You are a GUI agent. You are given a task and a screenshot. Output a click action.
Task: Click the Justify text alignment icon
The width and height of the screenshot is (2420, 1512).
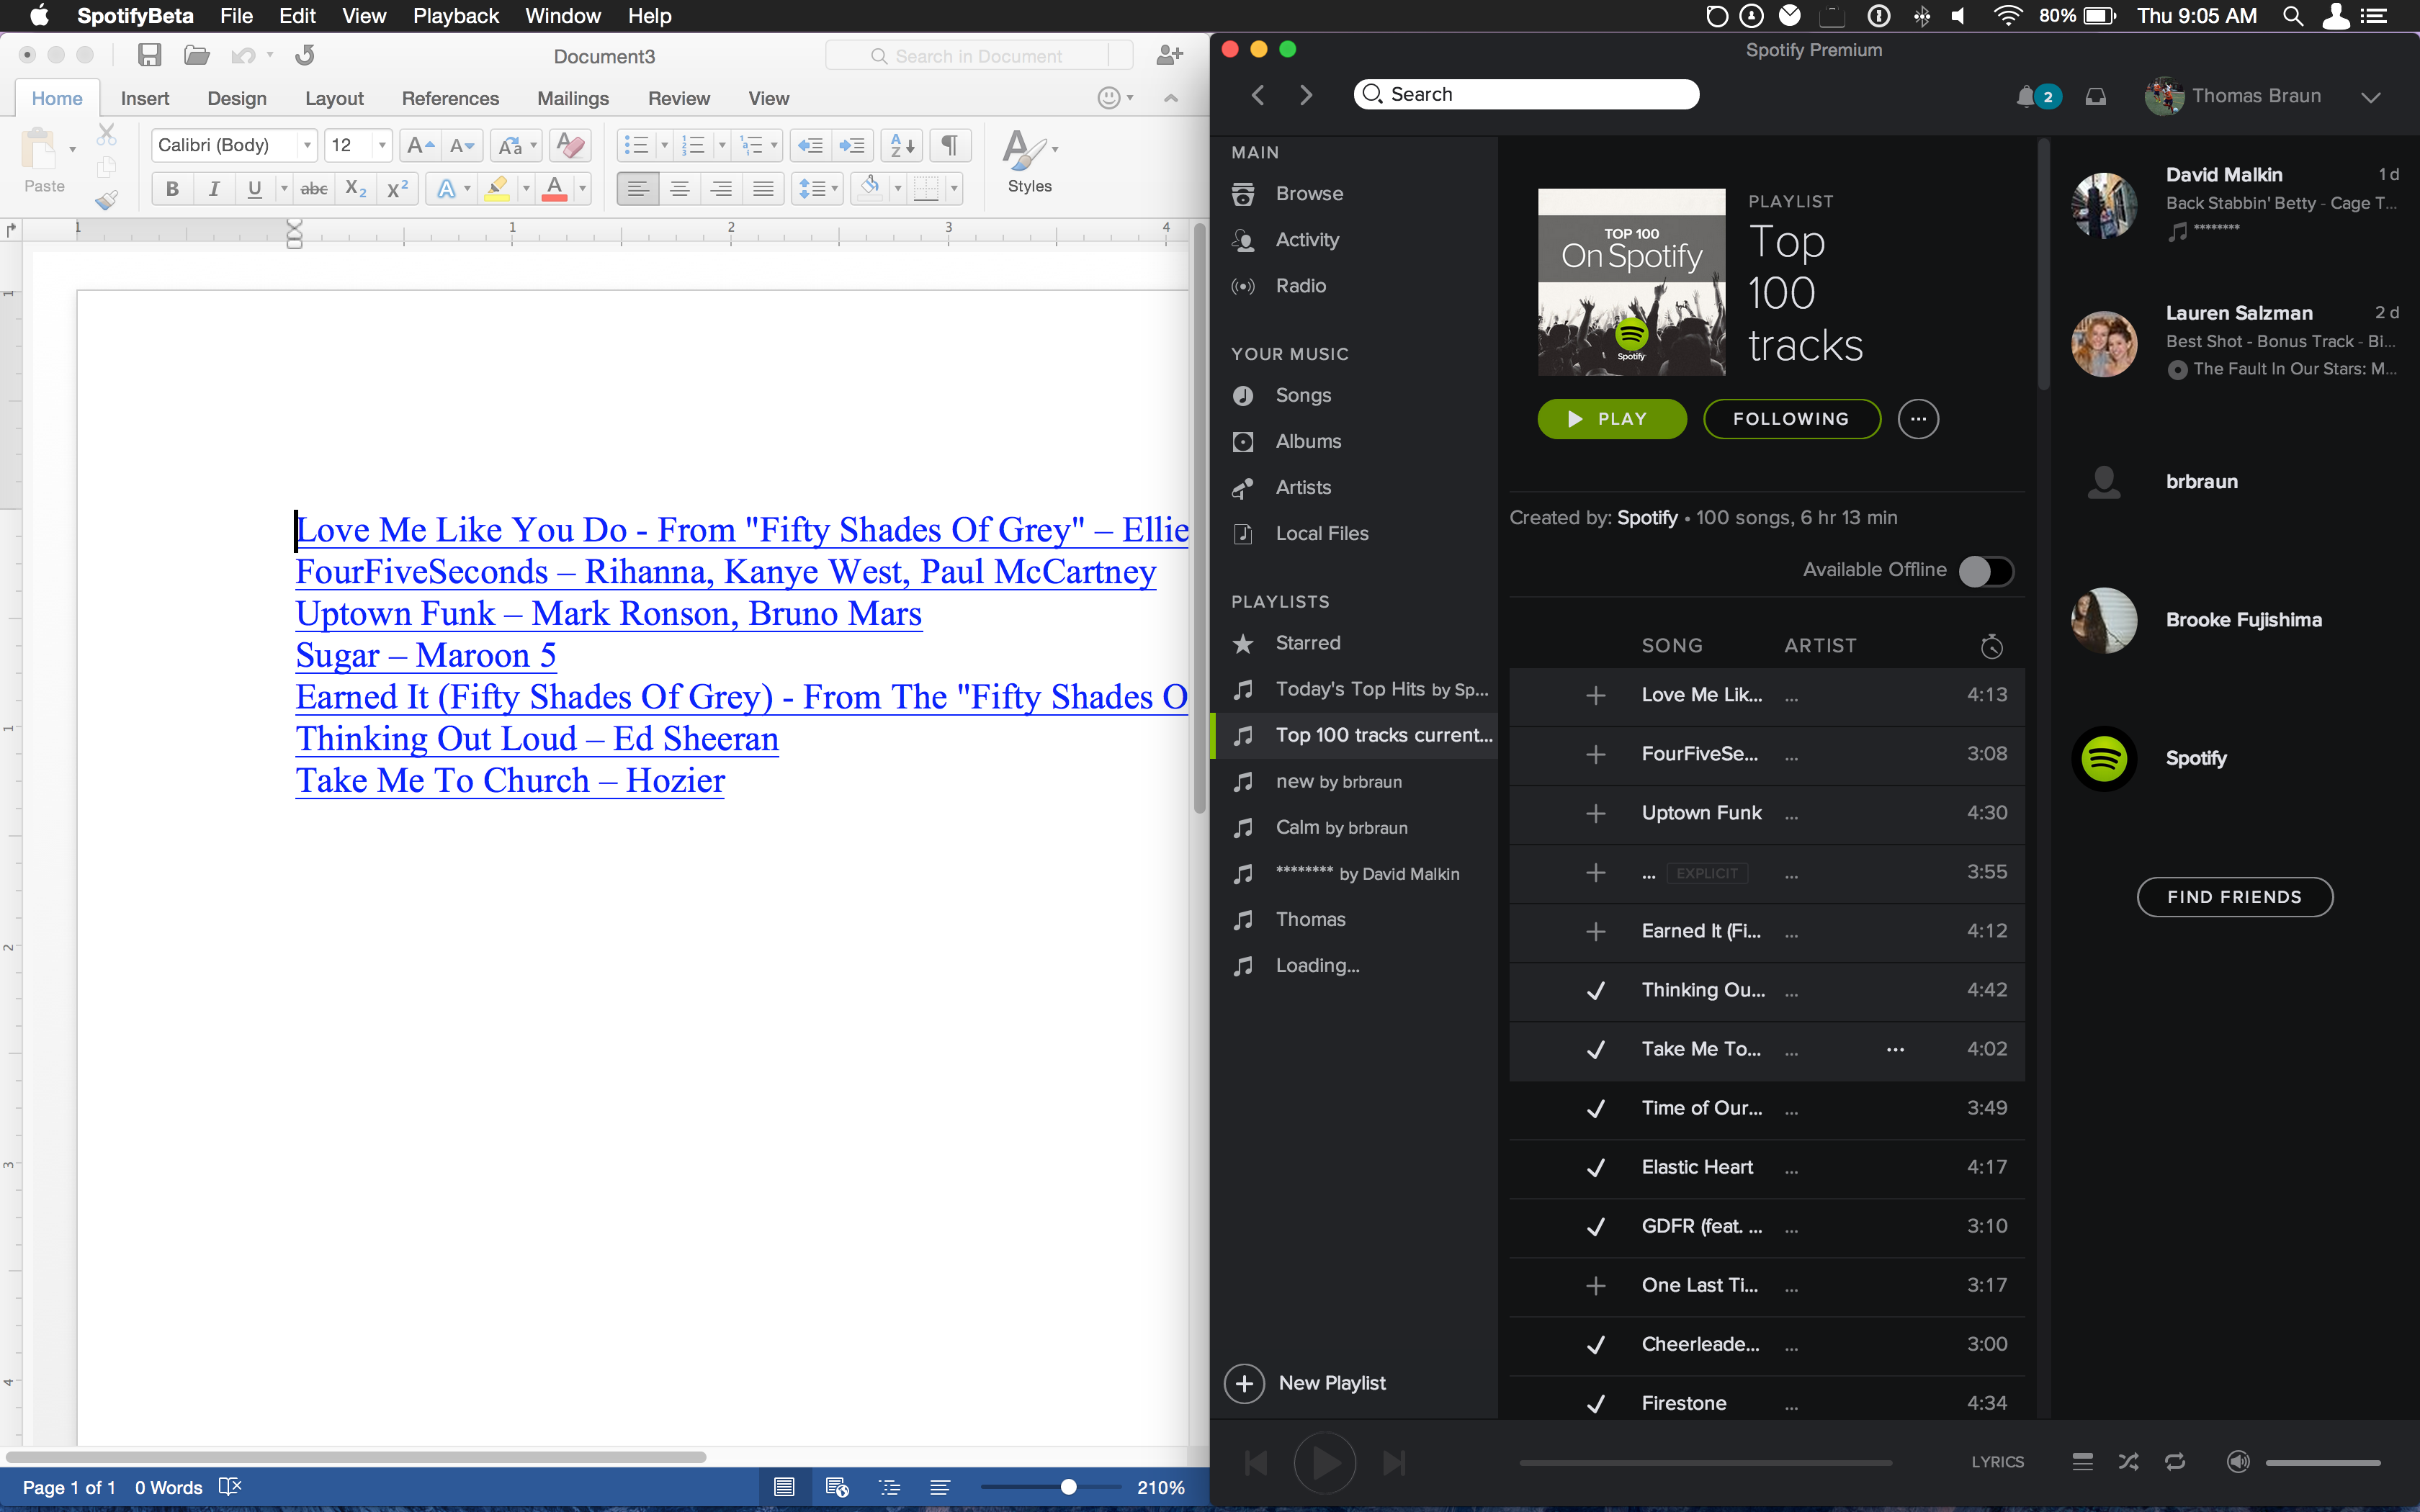point(763,188)
